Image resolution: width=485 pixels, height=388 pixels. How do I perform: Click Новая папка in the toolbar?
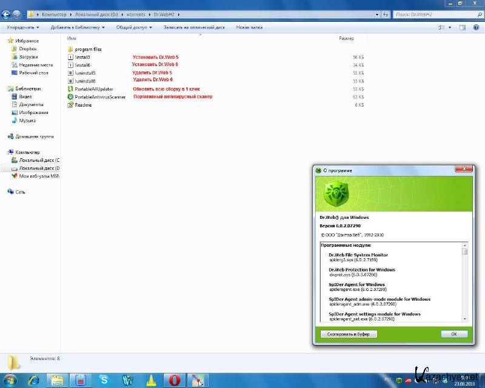click(x=249, y=27)
